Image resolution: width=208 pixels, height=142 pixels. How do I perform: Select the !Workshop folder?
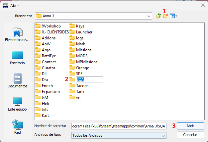click(48, 26)
